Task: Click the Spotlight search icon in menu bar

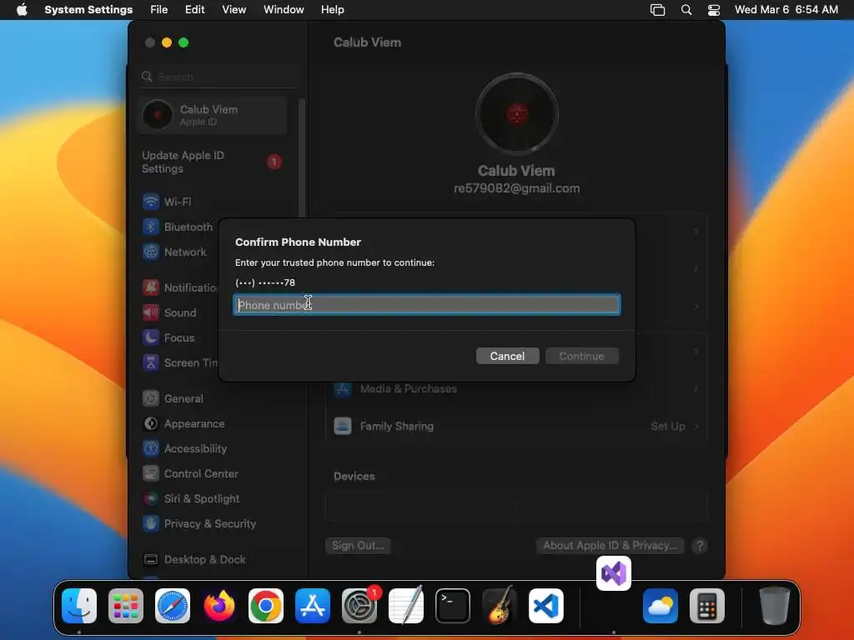Action: click(x=686, y=10)
